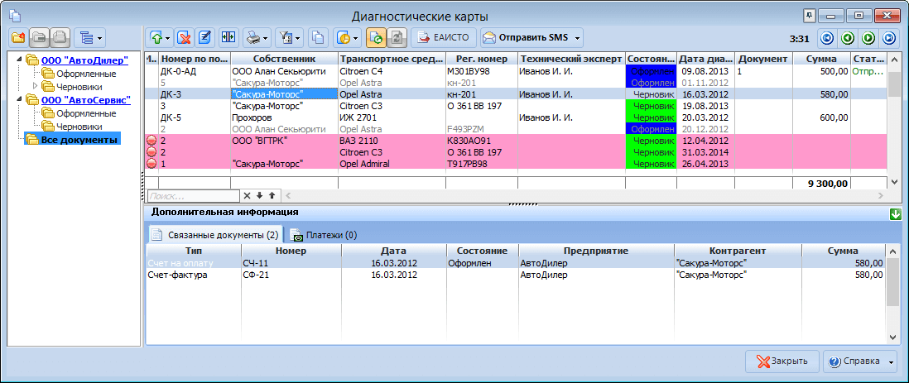
Task: Click the period clock icon
Action: pyautogui.click(x=344, y=38)
